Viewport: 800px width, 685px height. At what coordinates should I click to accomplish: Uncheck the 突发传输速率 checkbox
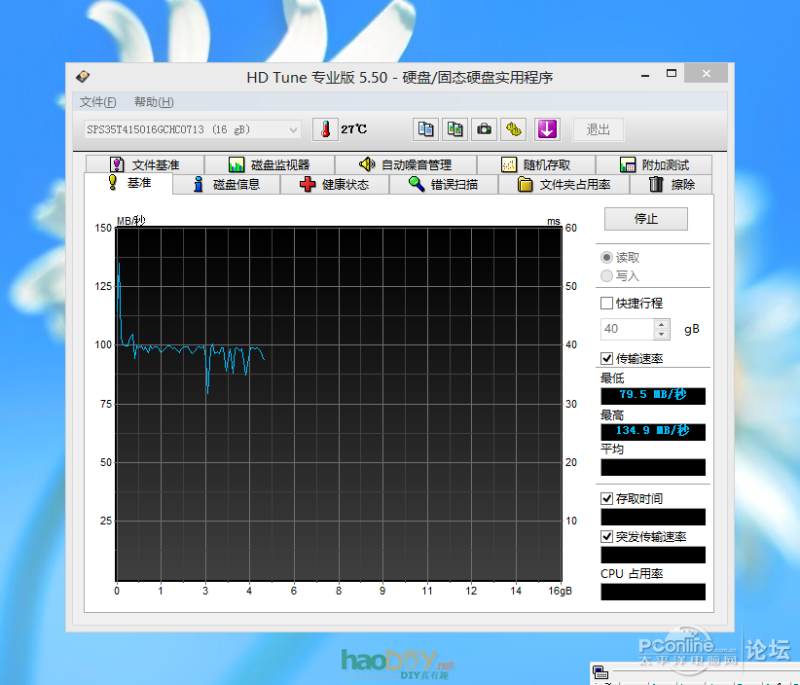[607, 537]
